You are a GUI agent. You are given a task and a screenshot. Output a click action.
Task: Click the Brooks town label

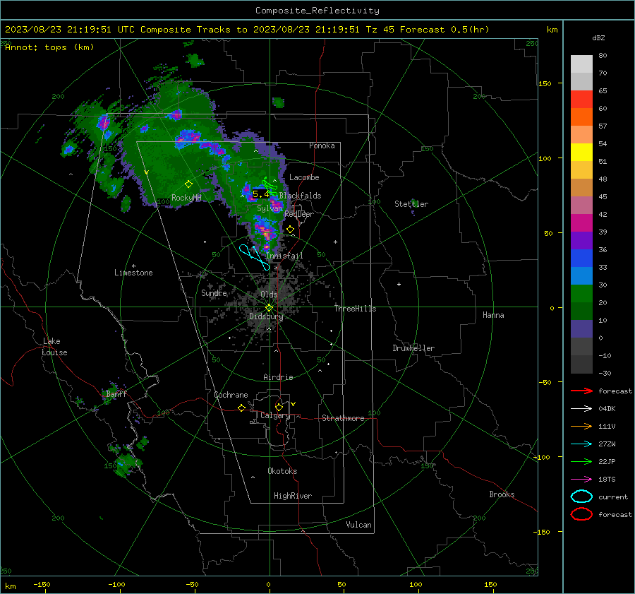pos(502,494)
